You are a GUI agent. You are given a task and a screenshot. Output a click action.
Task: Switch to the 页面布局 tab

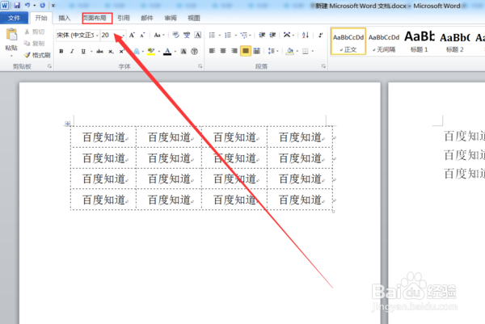coord(97,18)
